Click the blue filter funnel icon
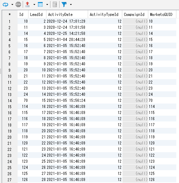The width and height of the screenshot is (179, 183). pyautogui.click(x=64, y=4)
